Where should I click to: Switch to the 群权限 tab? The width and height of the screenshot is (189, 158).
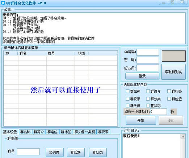click(x=103, y=132)
